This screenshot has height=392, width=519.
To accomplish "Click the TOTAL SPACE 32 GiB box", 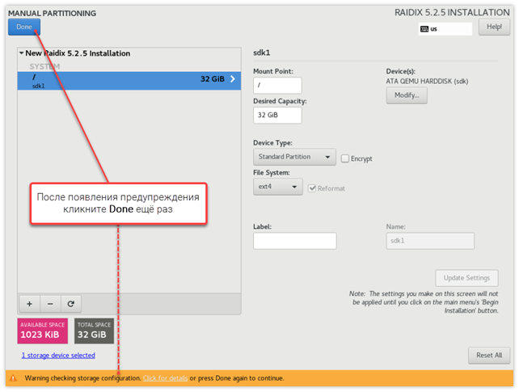I will pos(94,331).
